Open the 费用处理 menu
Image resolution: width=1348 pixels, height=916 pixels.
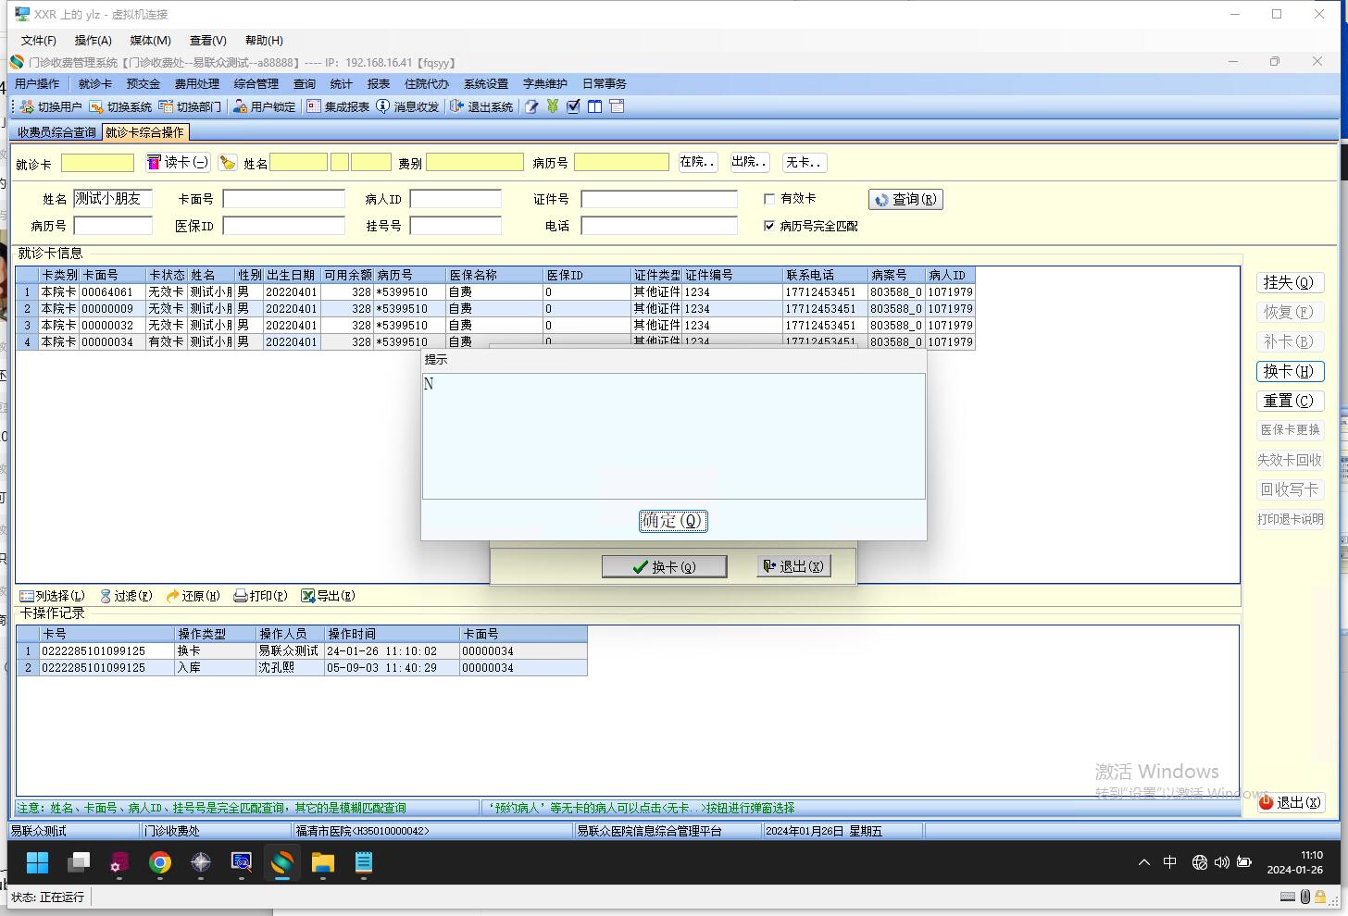[x=197, y=84]
